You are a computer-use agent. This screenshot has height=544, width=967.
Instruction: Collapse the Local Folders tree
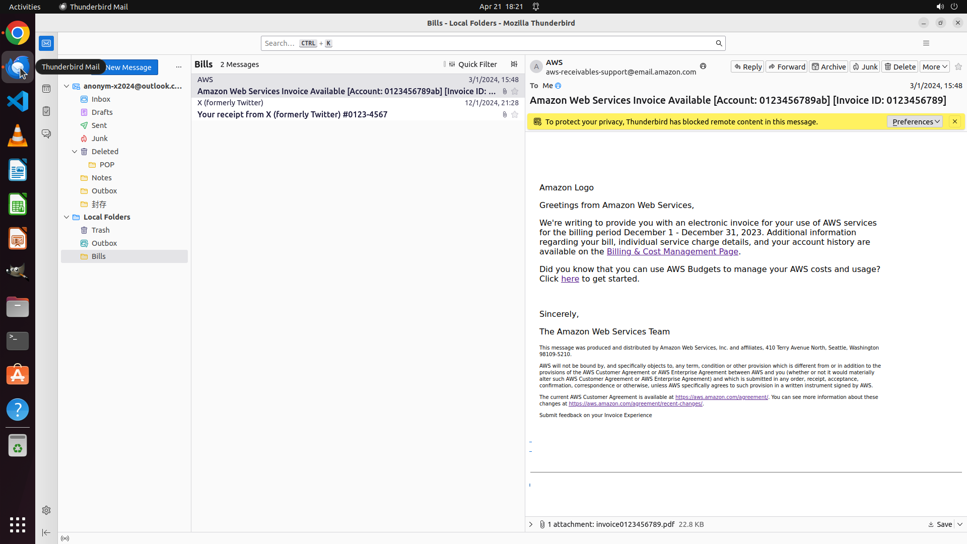pyautogui.click(x=66, y=217)
